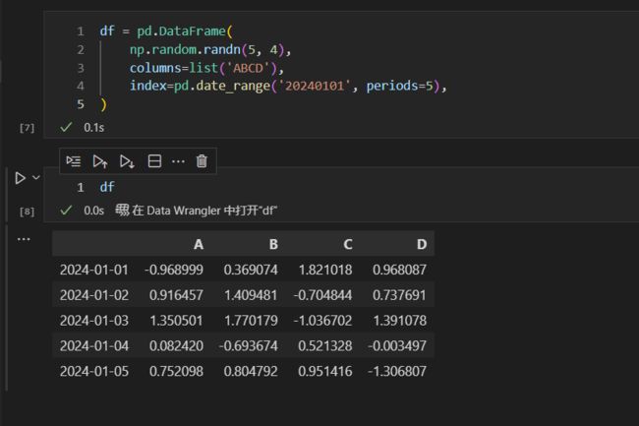Click the Run by Line toolbar icon

click(x=74, y=161)
